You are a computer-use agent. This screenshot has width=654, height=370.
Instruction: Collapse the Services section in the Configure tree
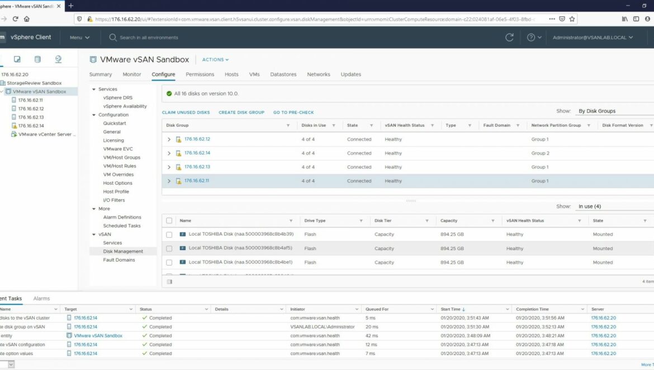(94, 89)
